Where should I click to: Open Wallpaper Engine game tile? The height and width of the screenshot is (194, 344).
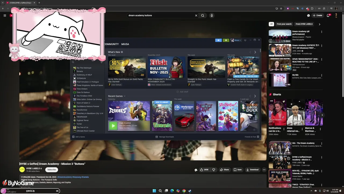(x=184, y=116)
